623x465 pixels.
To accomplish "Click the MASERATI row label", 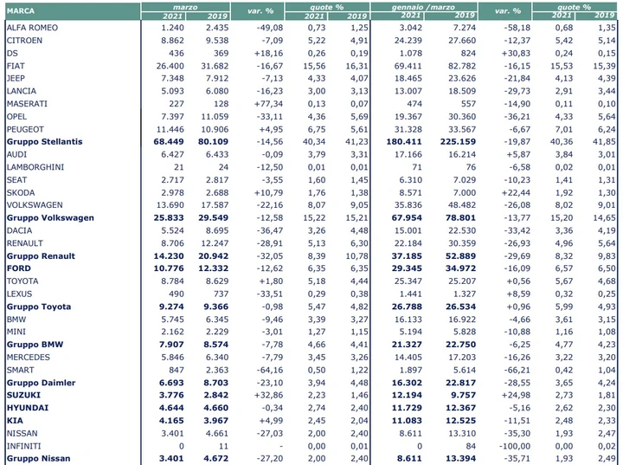I will click(27, 104).
